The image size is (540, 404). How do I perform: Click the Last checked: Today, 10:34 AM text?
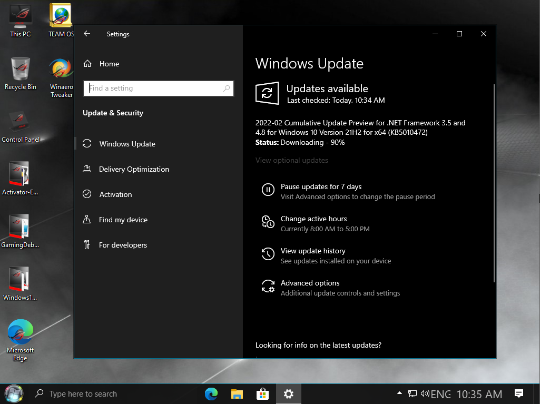coord(336,100)
